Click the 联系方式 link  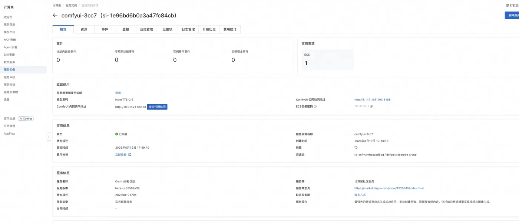[360, 195]
